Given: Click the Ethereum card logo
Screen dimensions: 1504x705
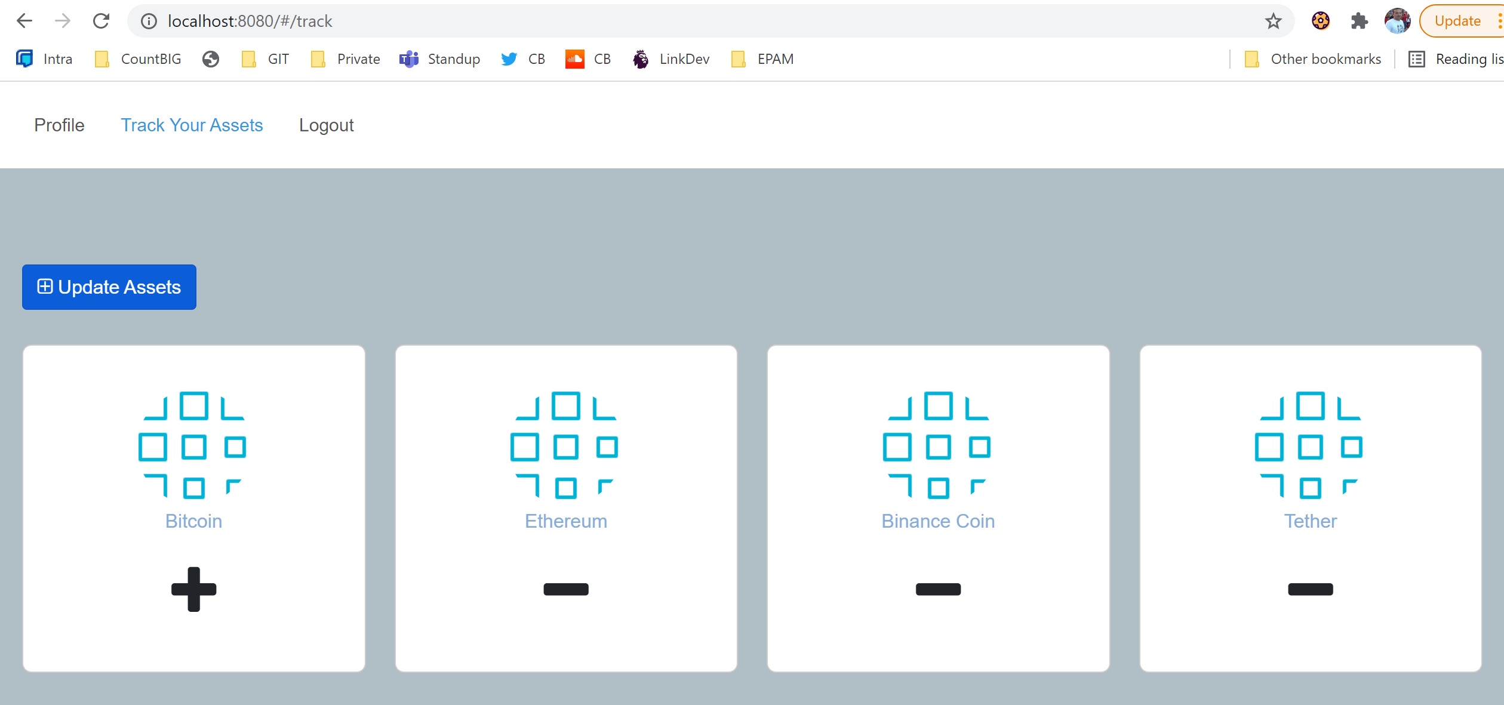Looking at the screenshot, I should [x=565, y=445].
